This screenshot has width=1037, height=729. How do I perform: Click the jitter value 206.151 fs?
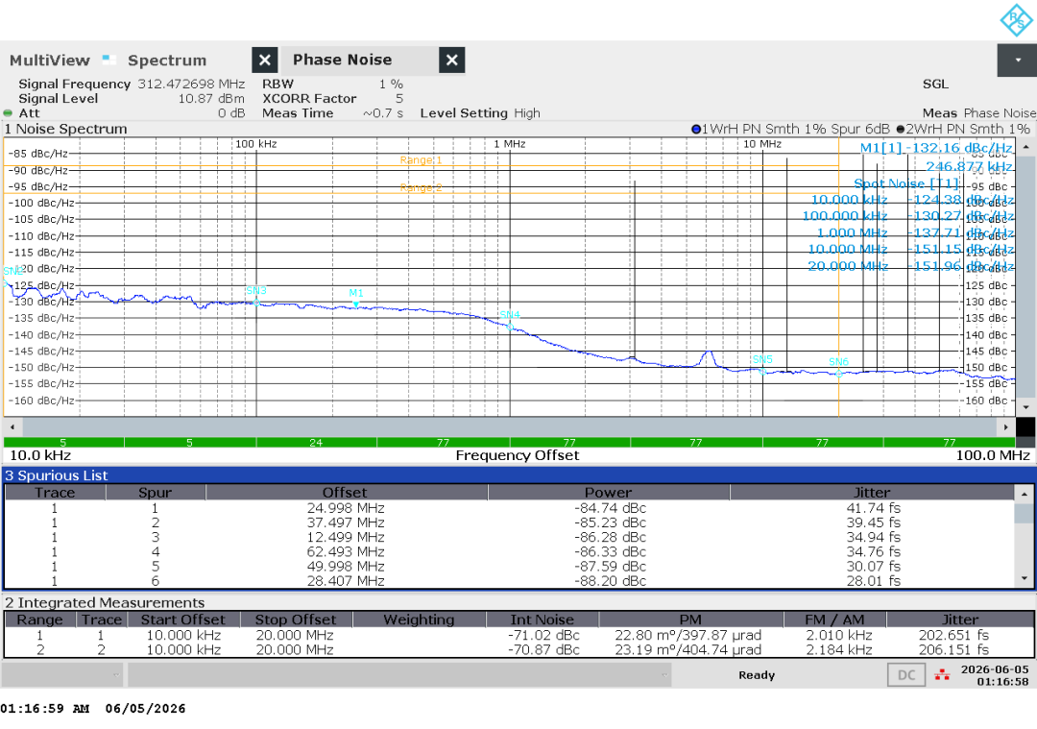coord(953,649)
